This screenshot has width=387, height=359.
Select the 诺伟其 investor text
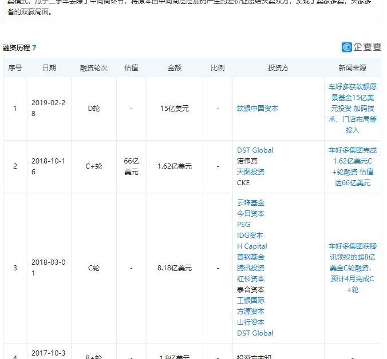click(247, 161)
